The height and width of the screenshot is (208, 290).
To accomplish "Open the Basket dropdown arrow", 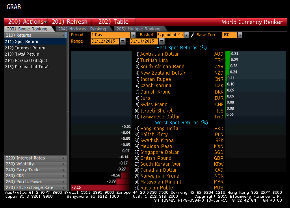I will [x=187, y=35].
